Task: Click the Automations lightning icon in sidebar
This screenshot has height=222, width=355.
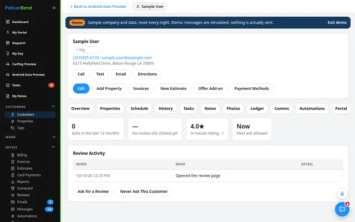Action: click(13, 216)
